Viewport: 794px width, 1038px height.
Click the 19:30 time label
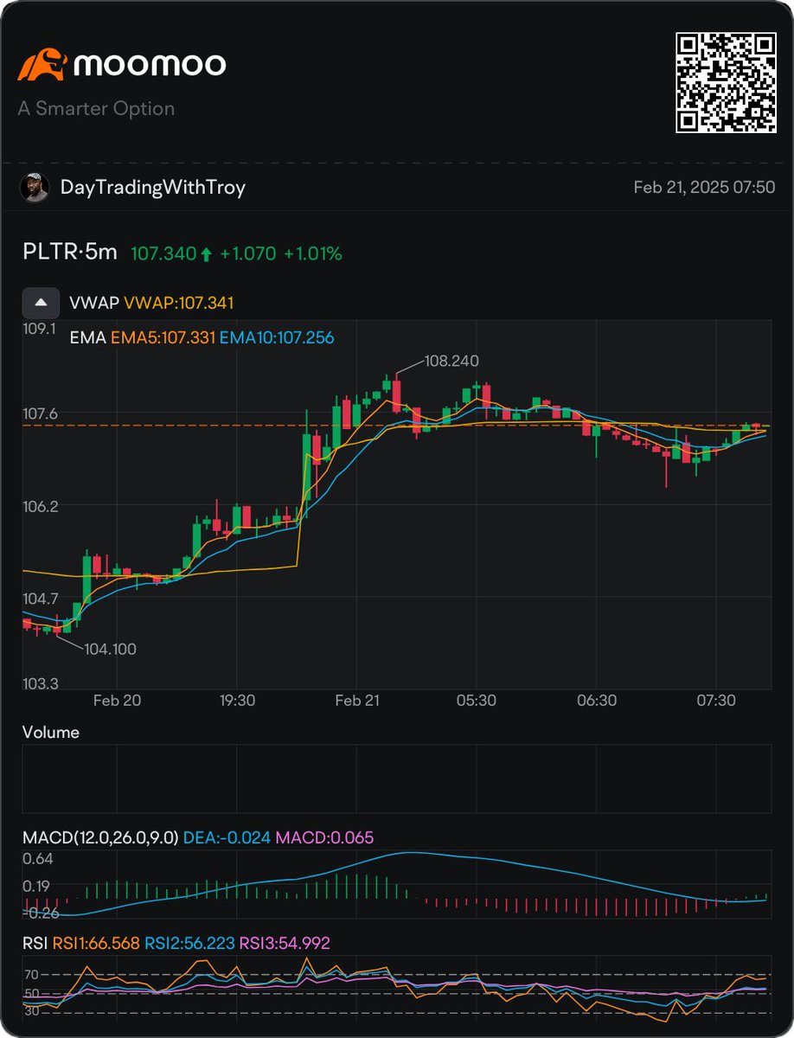click(x=236, y=701)
